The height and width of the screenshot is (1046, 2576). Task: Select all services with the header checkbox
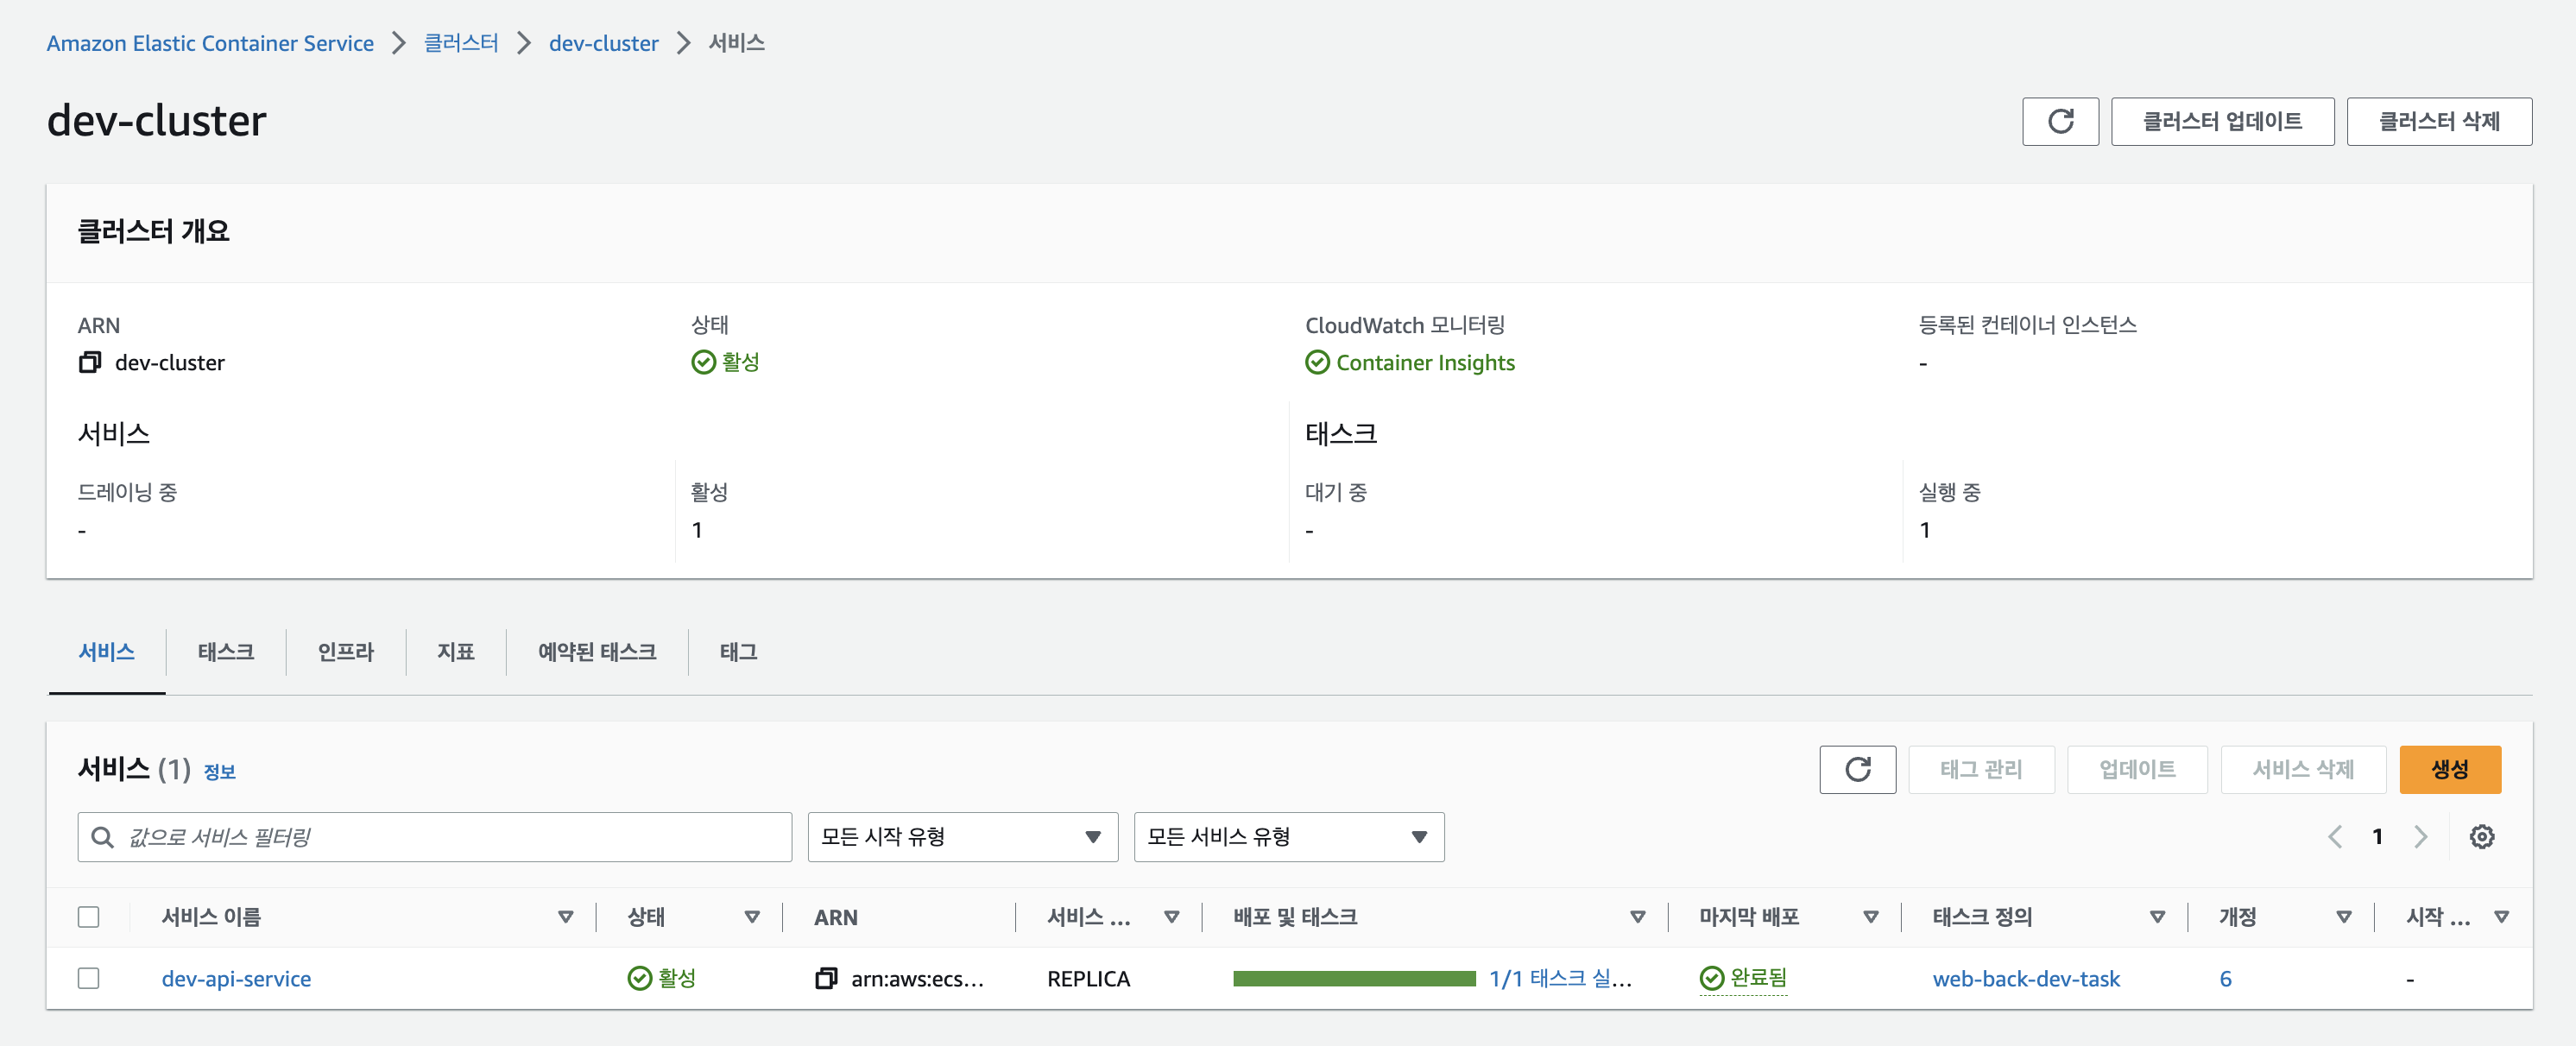(89, 916)
